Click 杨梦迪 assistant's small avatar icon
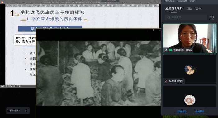Image resolution: width=218 pixels, height=118 pixels. 166,81
